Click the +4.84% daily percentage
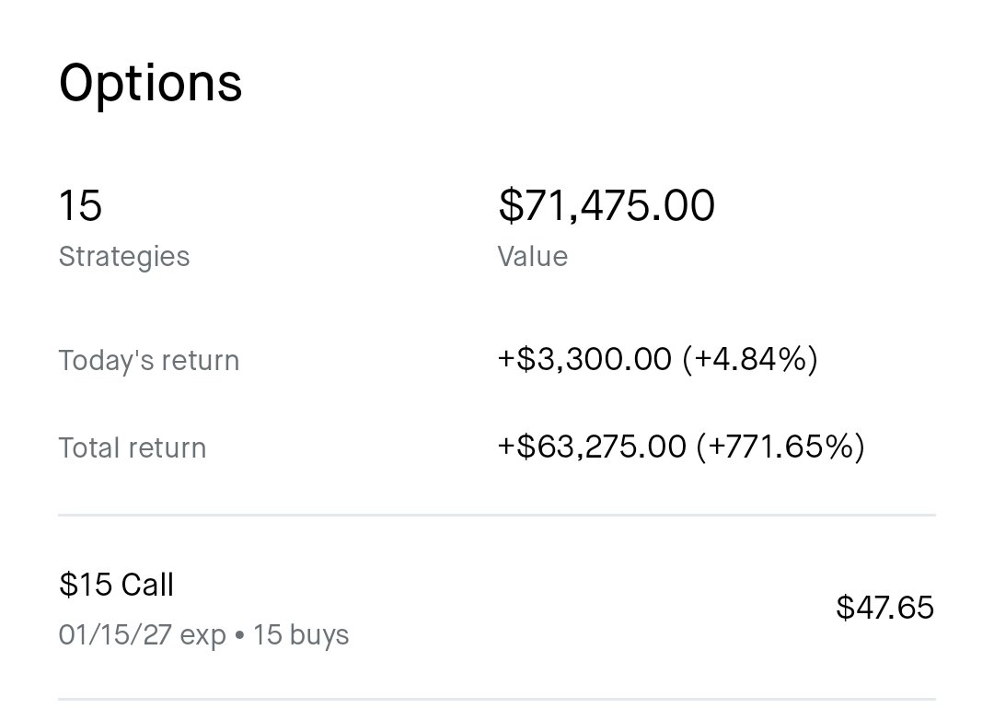Viewport: 994px width, 708px height. click(751, 359)
